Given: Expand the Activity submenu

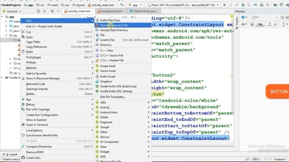Looking at the screenshot, I should click(x=123, y=108).
